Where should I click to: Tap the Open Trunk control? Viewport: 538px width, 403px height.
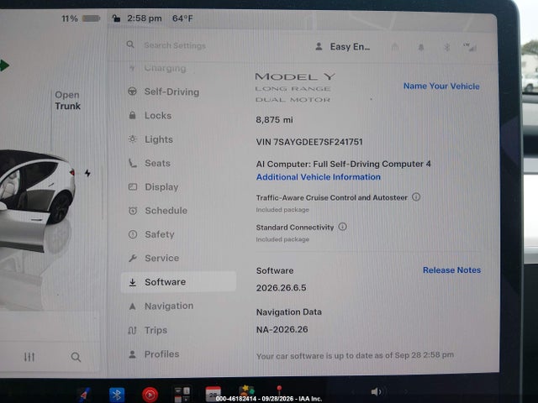tap(67, 101)
